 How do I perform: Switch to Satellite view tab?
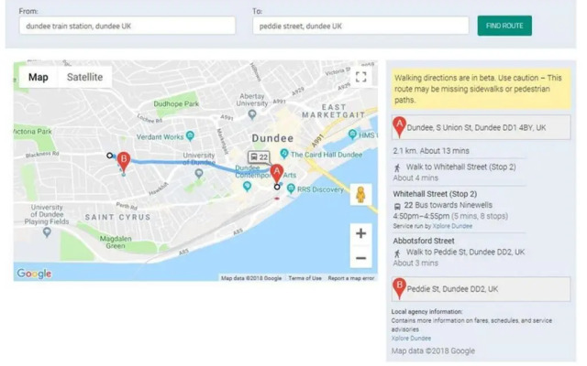[84, 77]
